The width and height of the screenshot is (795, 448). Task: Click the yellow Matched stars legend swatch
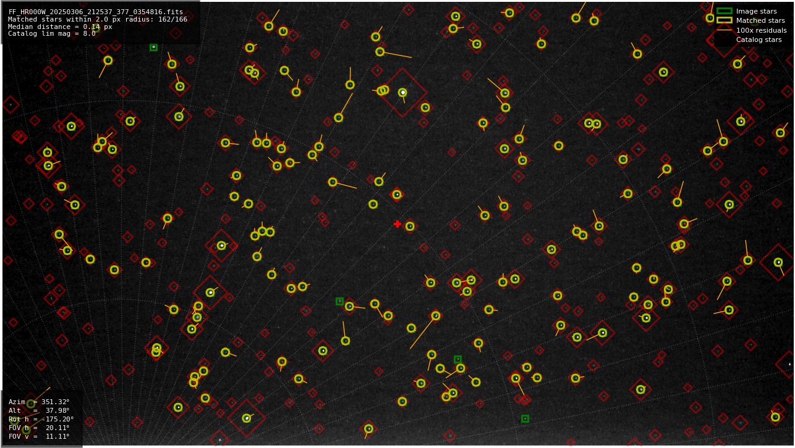pyautogui.click(x=725, y=20)
